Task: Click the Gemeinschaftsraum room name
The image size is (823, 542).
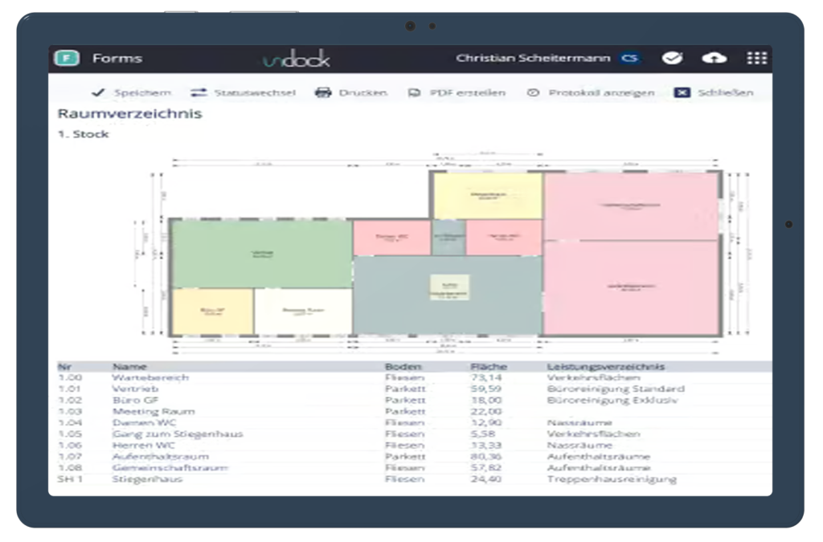Action: (170, 467)
